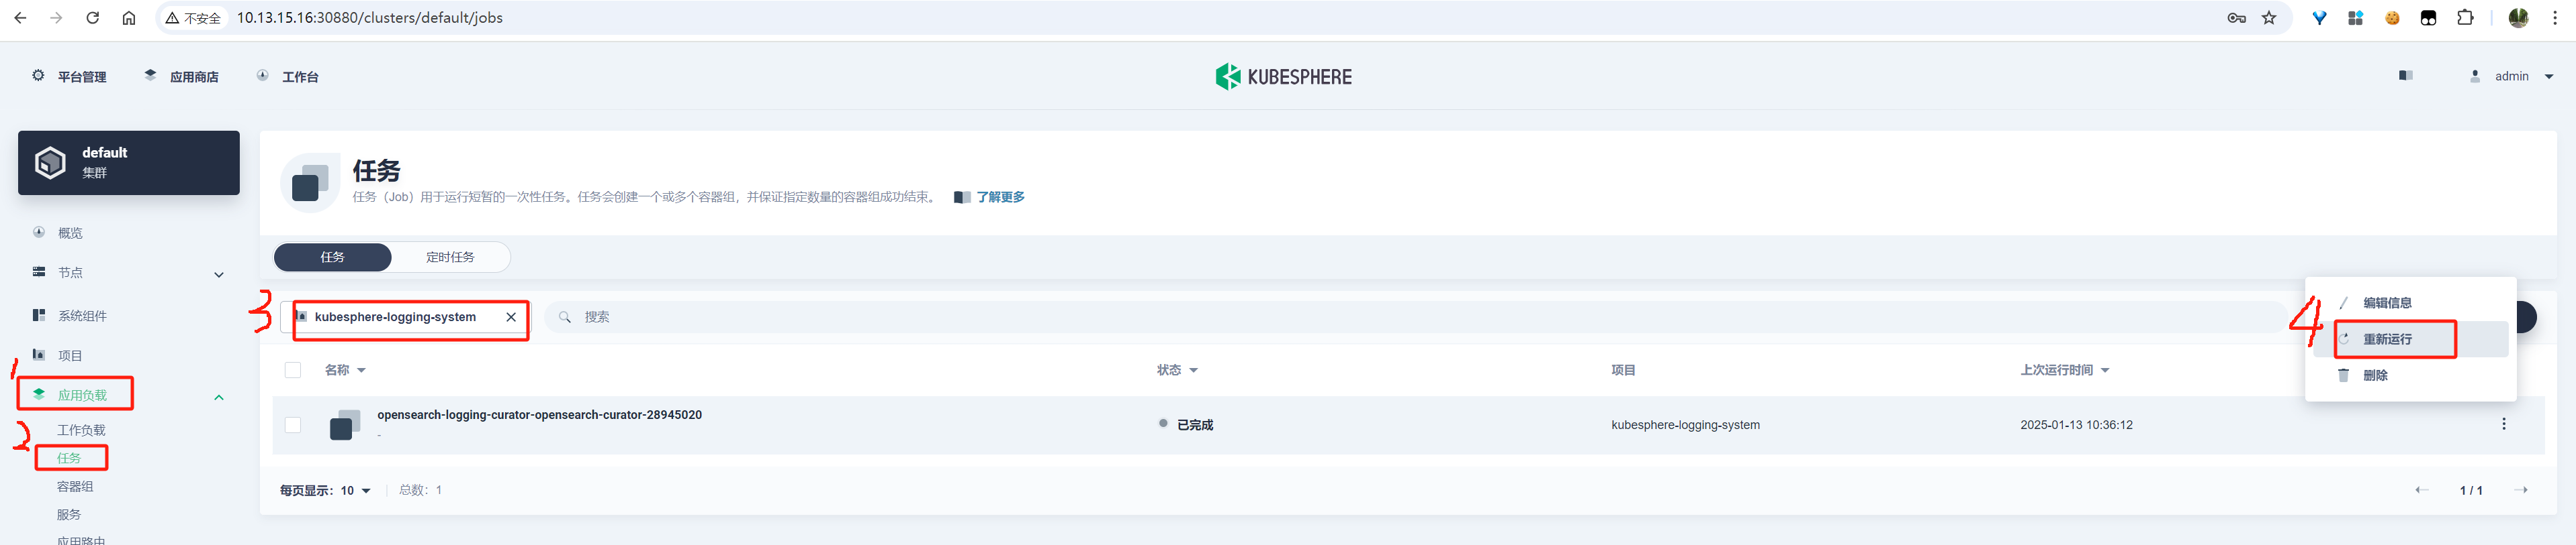2576x545 pixels.
Task: Choose 删除 in the context menu
Action: click(x=2375, y=375)
